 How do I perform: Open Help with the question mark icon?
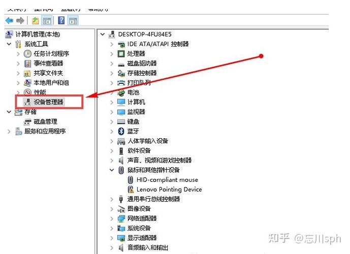(61, 20)
